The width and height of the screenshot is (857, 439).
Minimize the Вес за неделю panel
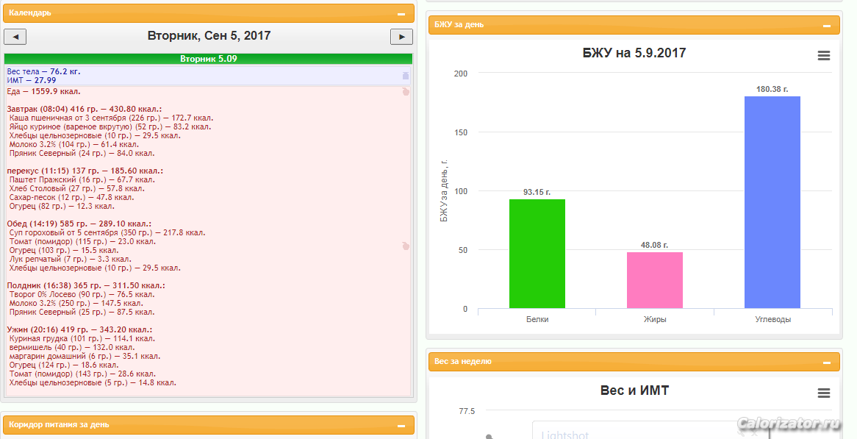coord(826,363)
